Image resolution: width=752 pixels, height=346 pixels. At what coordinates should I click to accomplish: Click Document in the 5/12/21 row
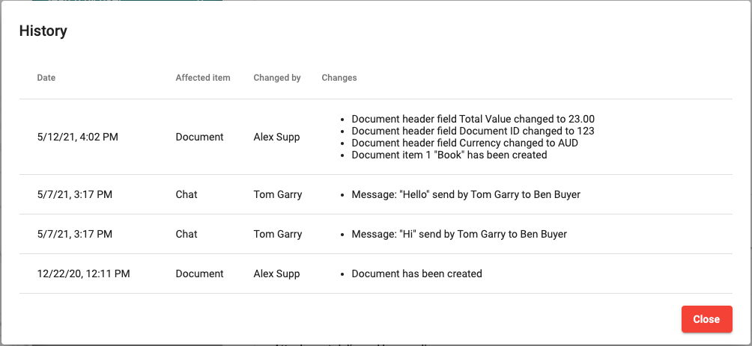tap(200, 138)
